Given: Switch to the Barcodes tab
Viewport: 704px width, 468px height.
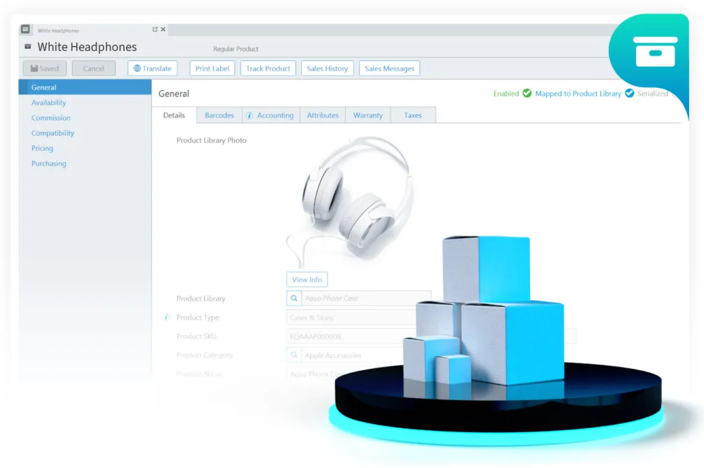Looking at the screenshot, I should coord(219,115).
